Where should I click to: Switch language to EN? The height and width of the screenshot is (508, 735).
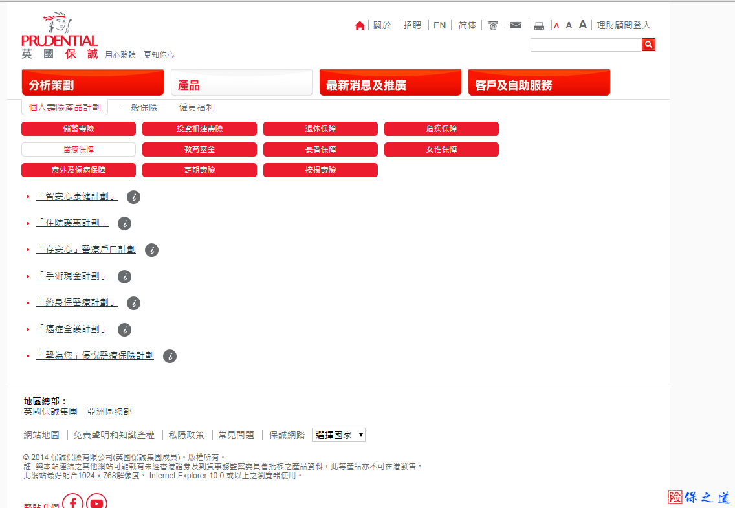(440, 25)
